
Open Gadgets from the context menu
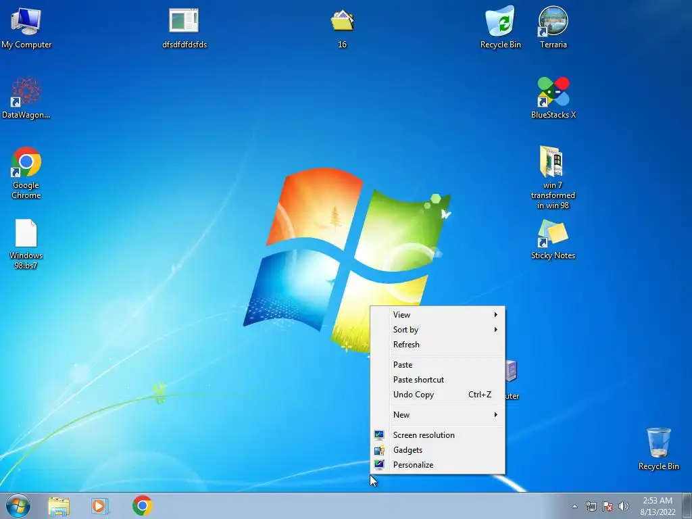pos(437,450)
